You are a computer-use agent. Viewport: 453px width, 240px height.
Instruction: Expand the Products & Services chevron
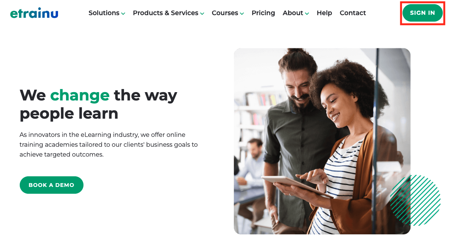coord(202,14)
